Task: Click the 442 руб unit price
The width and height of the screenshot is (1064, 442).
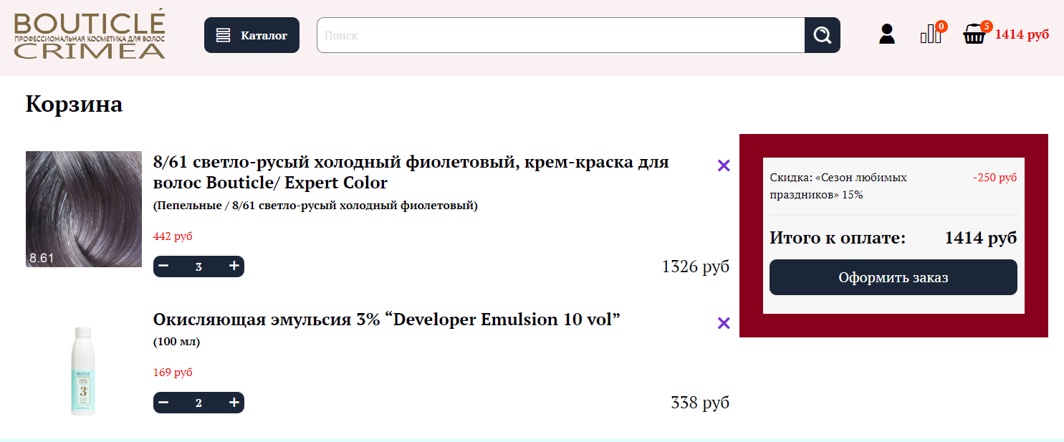Action: (x=173, y=236)
